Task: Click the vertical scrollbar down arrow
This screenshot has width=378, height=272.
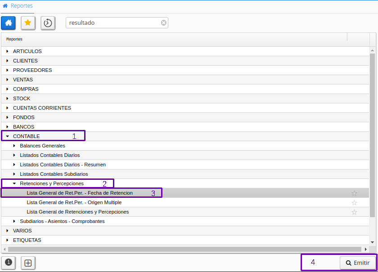Action: point(373,242)
